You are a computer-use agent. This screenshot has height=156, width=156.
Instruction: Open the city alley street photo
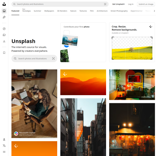pos(83,127)
